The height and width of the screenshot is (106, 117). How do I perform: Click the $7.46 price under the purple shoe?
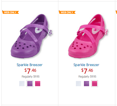click(30, 71)
